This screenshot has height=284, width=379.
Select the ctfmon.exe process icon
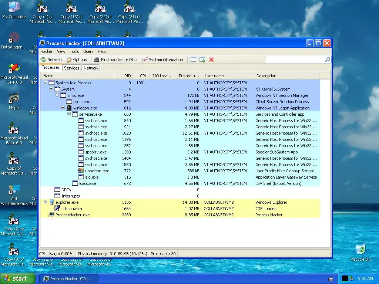click(57, 208)
